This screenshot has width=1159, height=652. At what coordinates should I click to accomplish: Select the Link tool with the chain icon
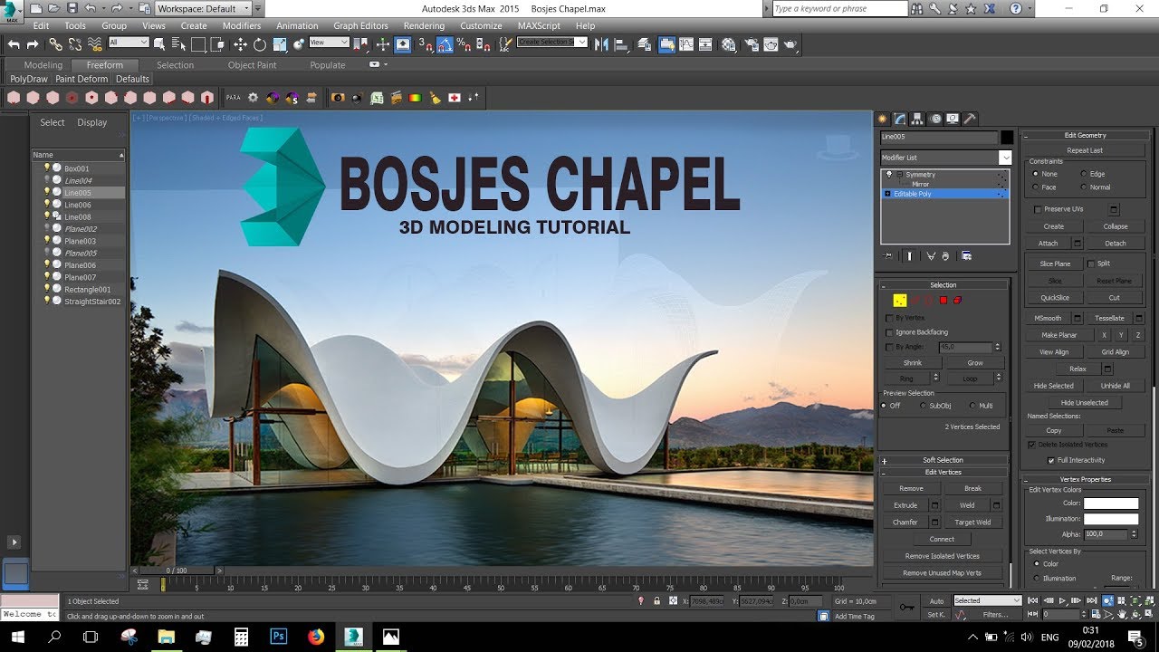[56, 44]
